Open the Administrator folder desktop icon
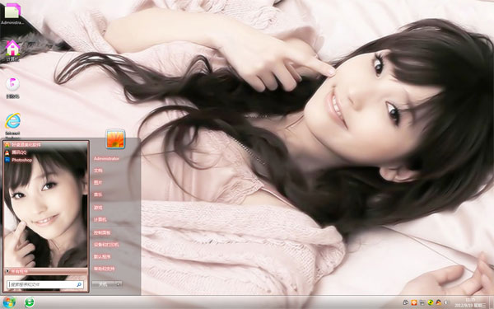This screenshot has width=494, height=309. [x=12, y=13]
